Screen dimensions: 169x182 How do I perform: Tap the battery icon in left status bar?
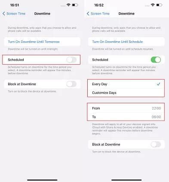(75, 5)
